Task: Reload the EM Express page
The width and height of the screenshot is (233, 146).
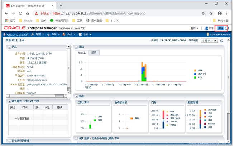Action: tap(20, 13)
